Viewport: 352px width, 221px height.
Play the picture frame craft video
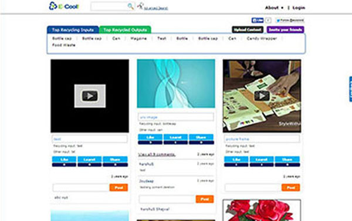pos(262,96)
